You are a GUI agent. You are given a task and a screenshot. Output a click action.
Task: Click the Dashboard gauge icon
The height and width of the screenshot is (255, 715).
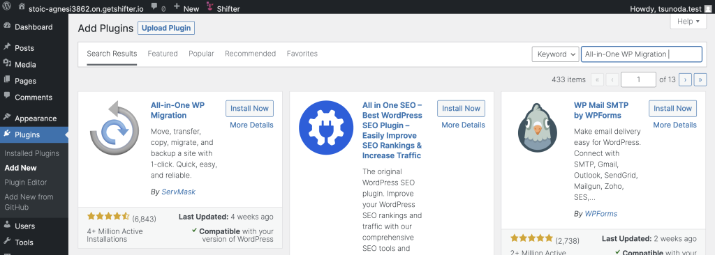pos(7,26)
